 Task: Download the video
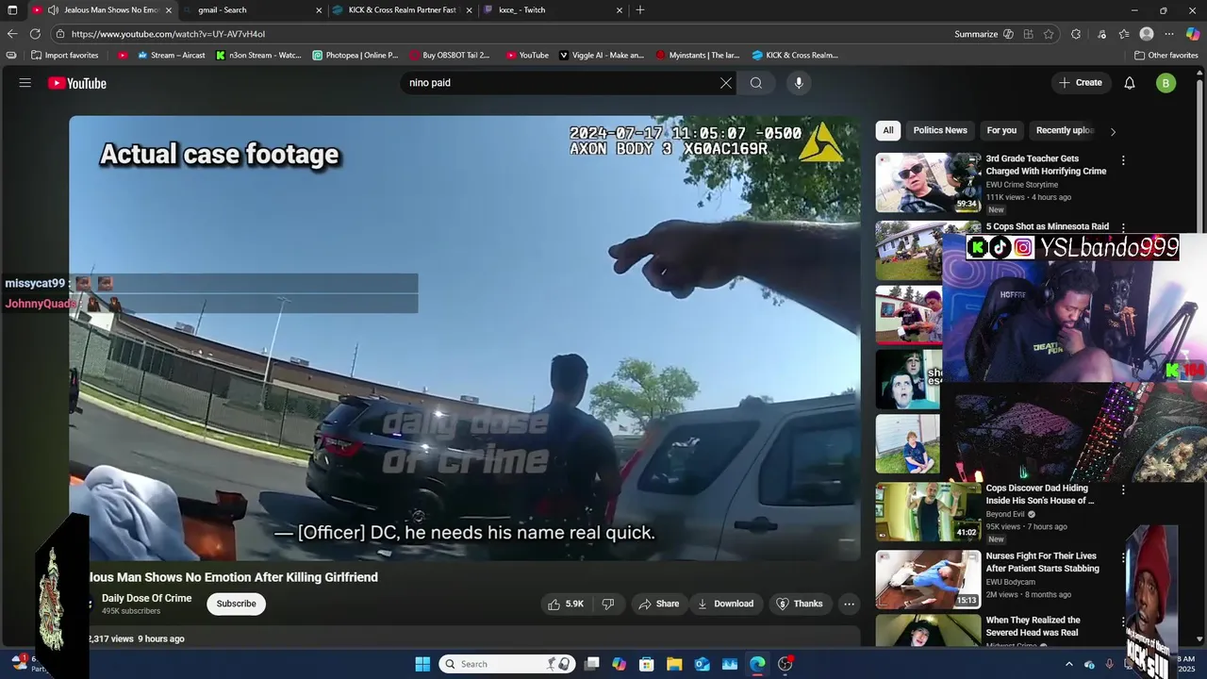coord(725,604)
